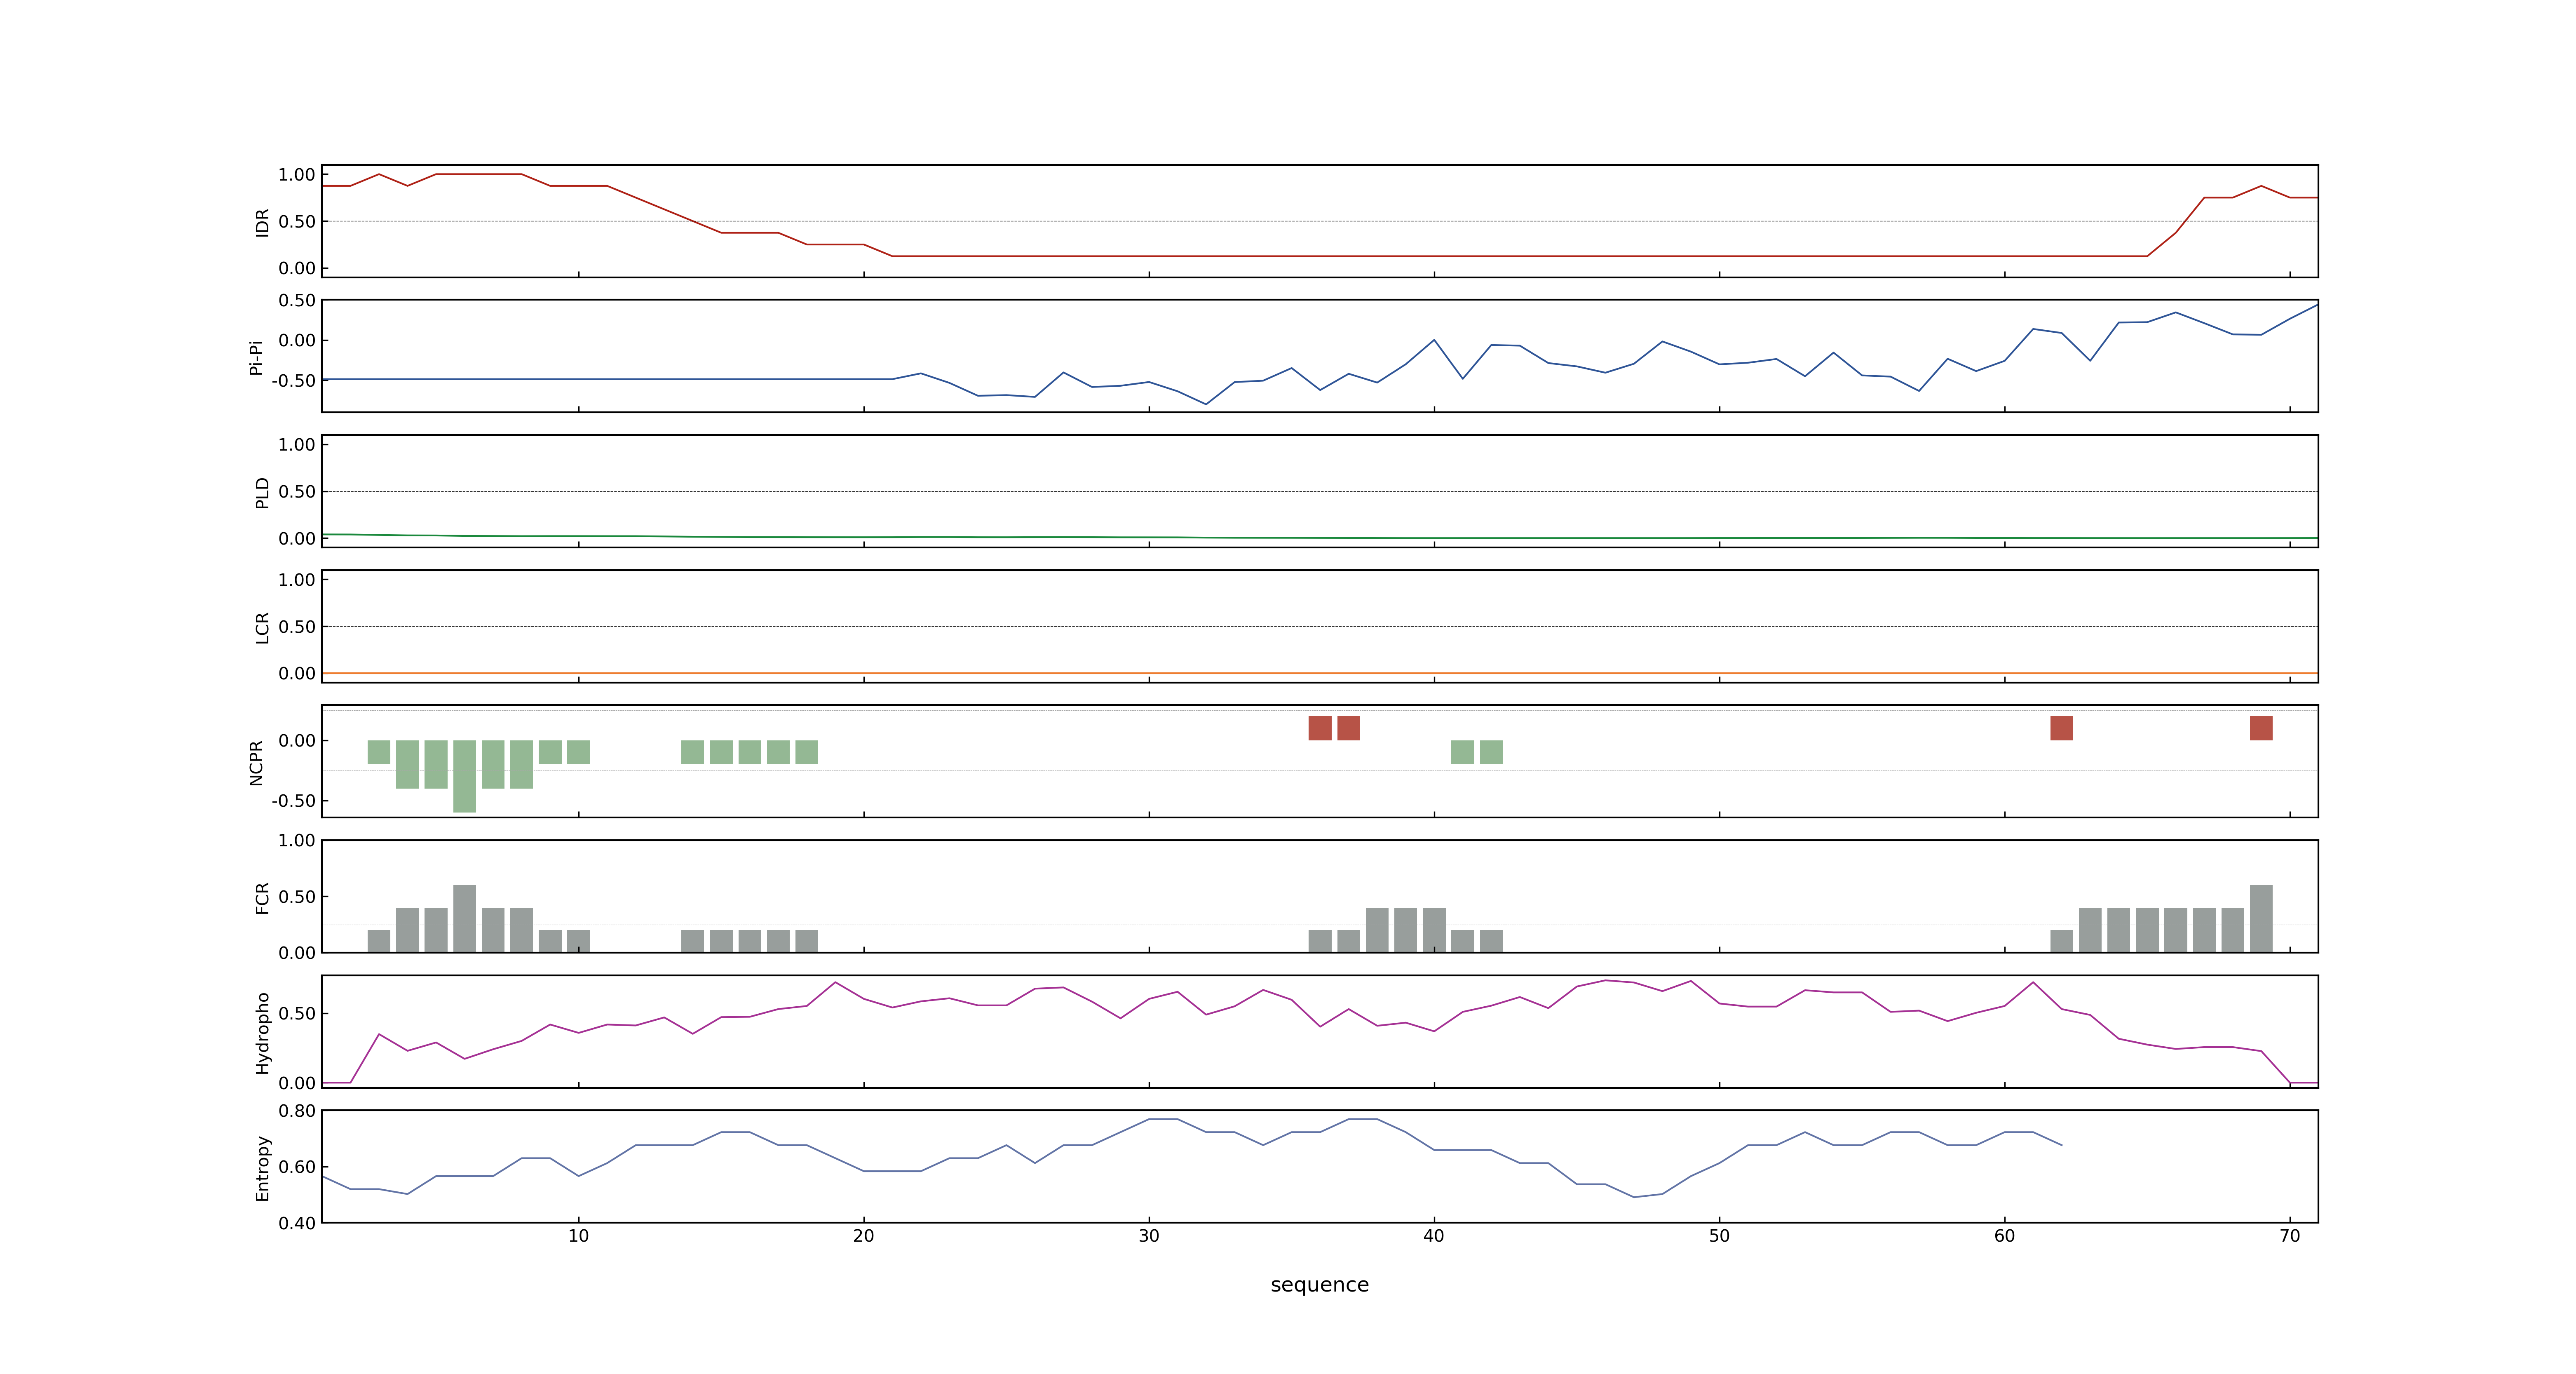Image resolution: width=2576 pixels, height=1374 pixels.
Task: Select the tallest green NCPR bar at position 6
Action: (x=464, y=776)
